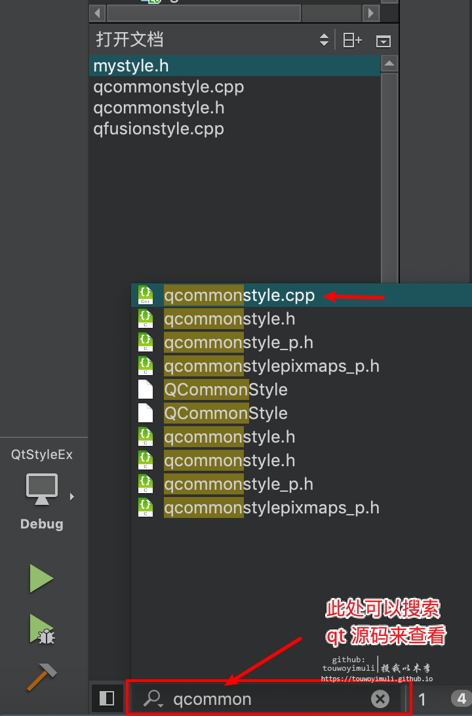Close the open documents pane
This screenshot has width=472, height=716.
[x=383, y=41]
